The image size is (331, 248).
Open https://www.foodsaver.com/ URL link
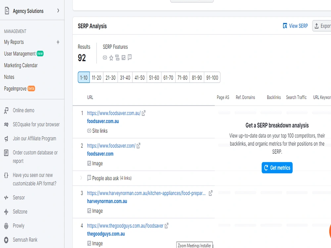pyautogui.click(x=111, y=146)
